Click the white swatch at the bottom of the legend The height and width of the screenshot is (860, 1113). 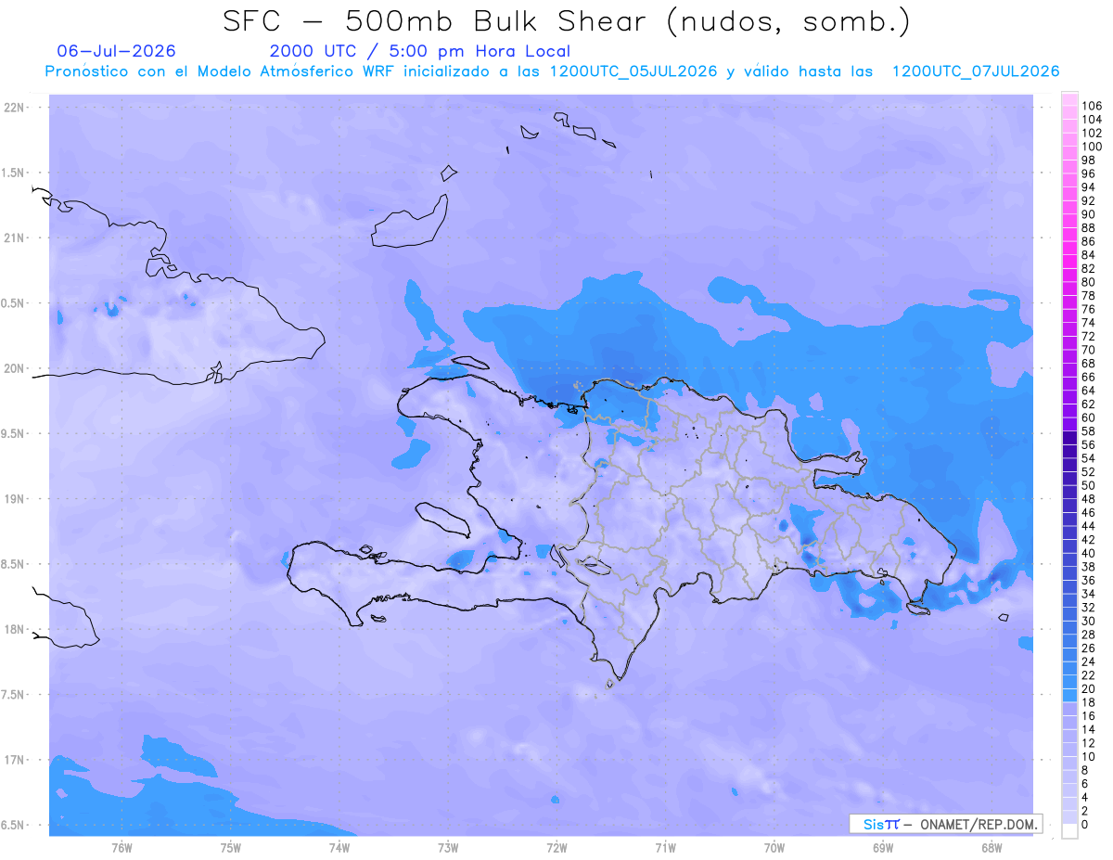[x=1069, y=831]
